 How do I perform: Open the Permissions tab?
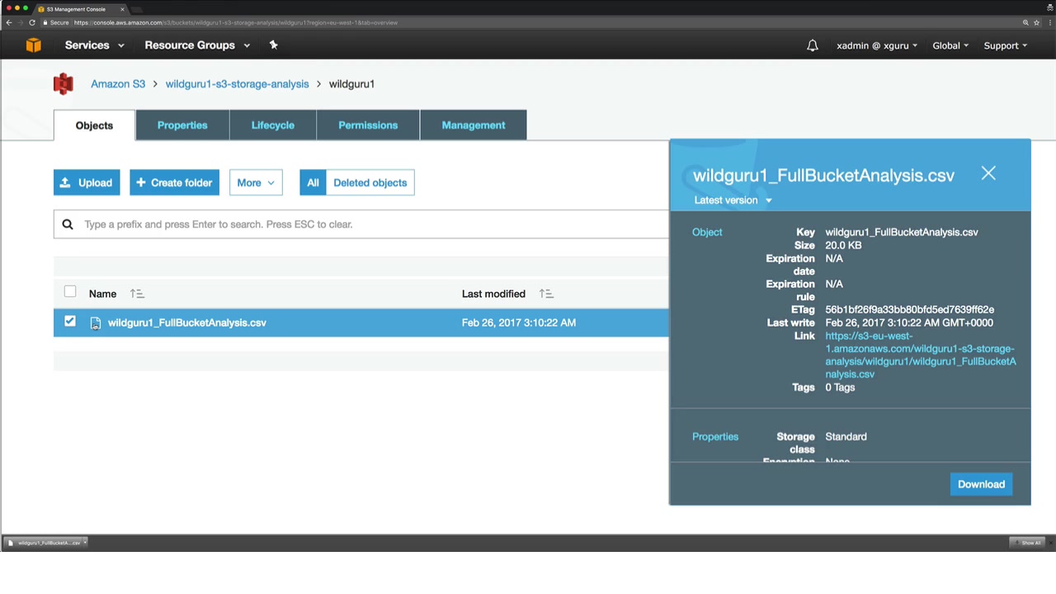click(368, 125)
